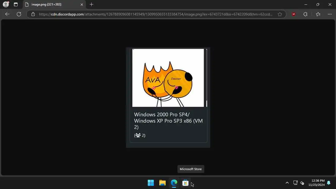Open File Explorer from taskbar

pyautogui.click(x=162, y=183)
